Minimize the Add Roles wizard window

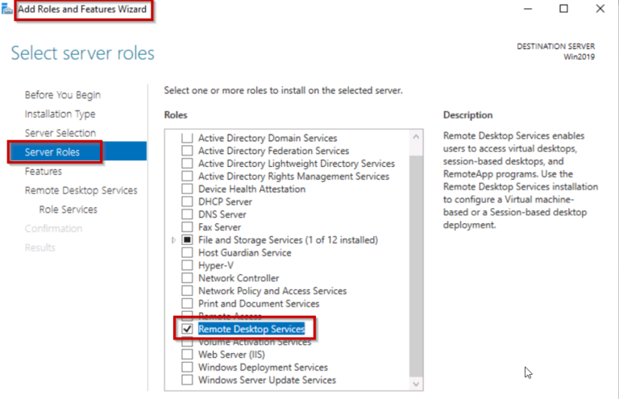(528, 9)
